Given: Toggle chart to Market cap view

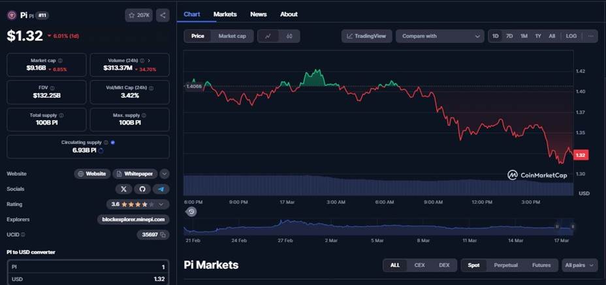Looking at the screenshot, I should pyautogui.click(x=232, y=36).
